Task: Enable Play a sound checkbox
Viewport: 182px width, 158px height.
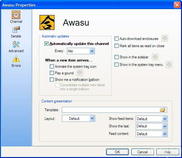Action: coord(52,73)
